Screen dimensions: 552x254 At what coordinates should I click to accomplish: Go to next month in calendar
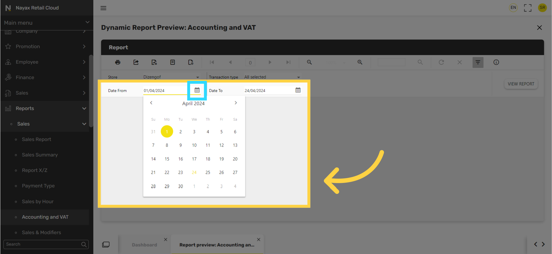[236, 103]
